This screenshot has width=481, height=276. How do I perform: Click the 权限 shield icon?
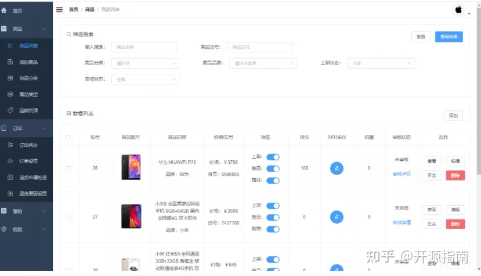[x=3, y=230]
